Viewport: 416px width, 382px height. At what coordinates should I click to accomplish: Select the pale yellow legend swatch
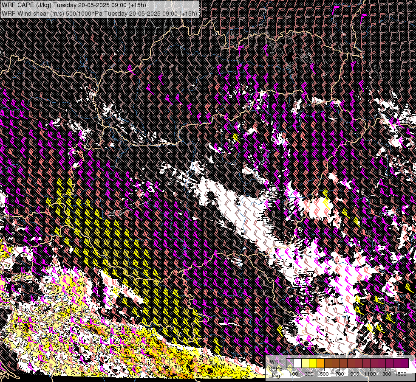click(x=306, y=363)
